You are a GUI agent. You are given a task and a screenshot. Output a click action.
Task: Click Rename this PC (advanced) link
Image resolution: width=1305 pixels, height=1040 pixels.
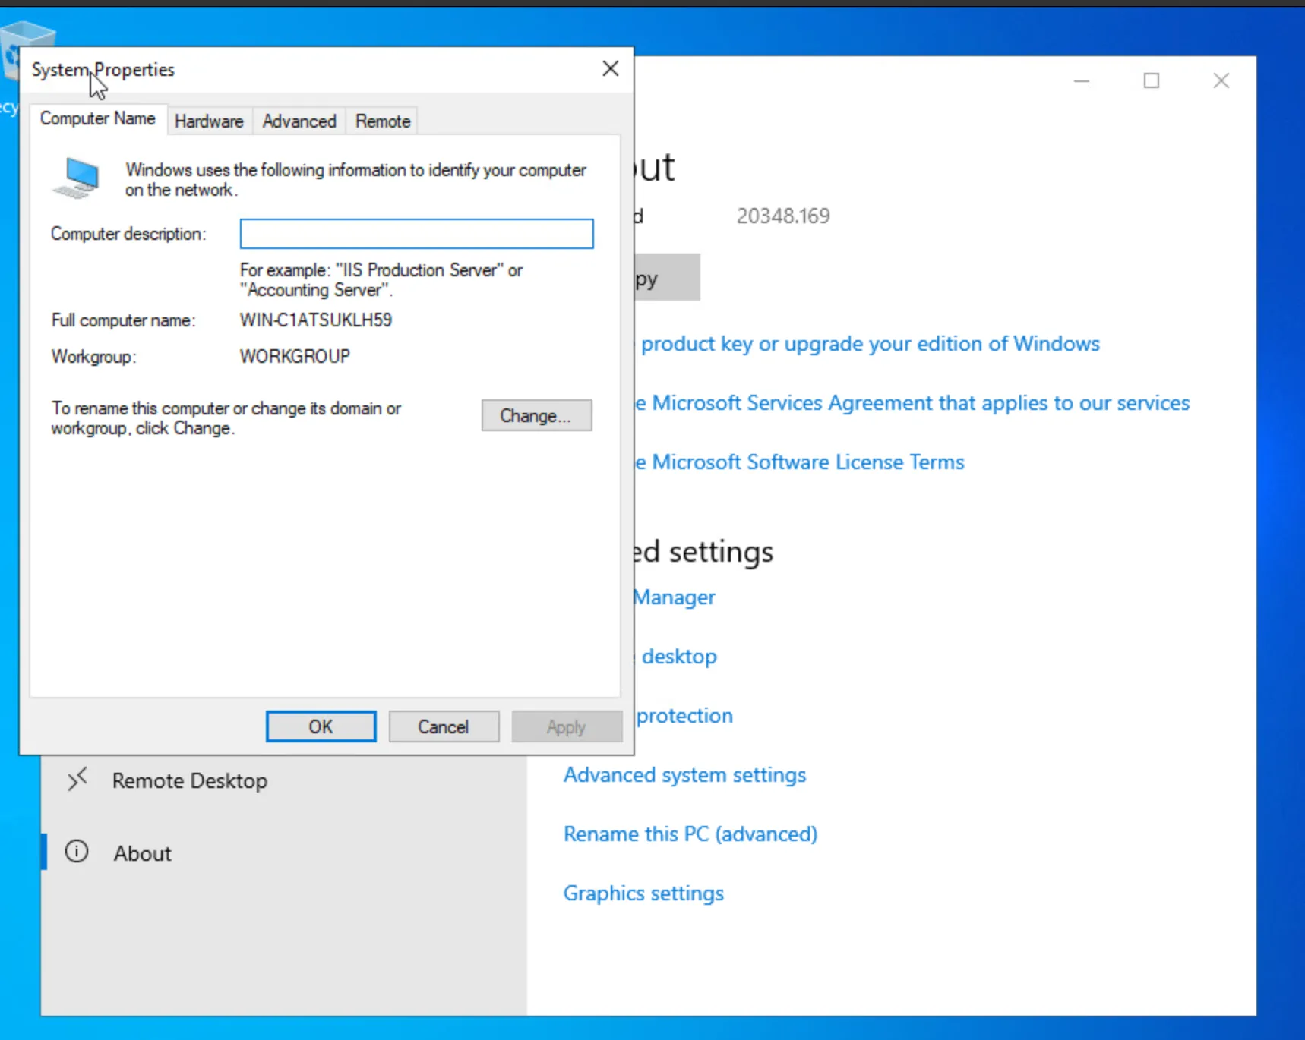690,834
